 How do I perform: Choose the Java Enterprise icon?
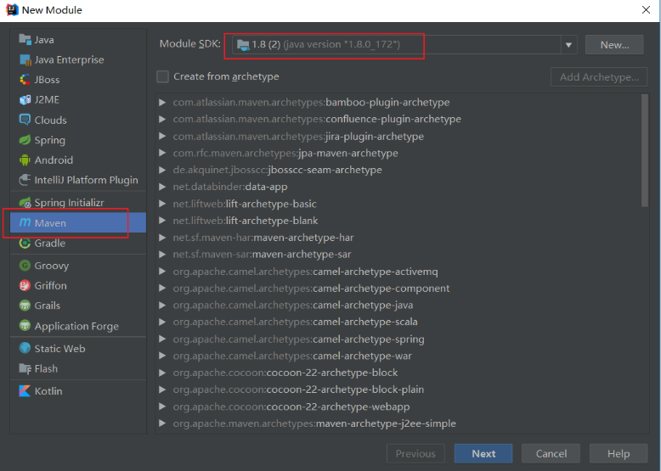[x=25, y=59]
